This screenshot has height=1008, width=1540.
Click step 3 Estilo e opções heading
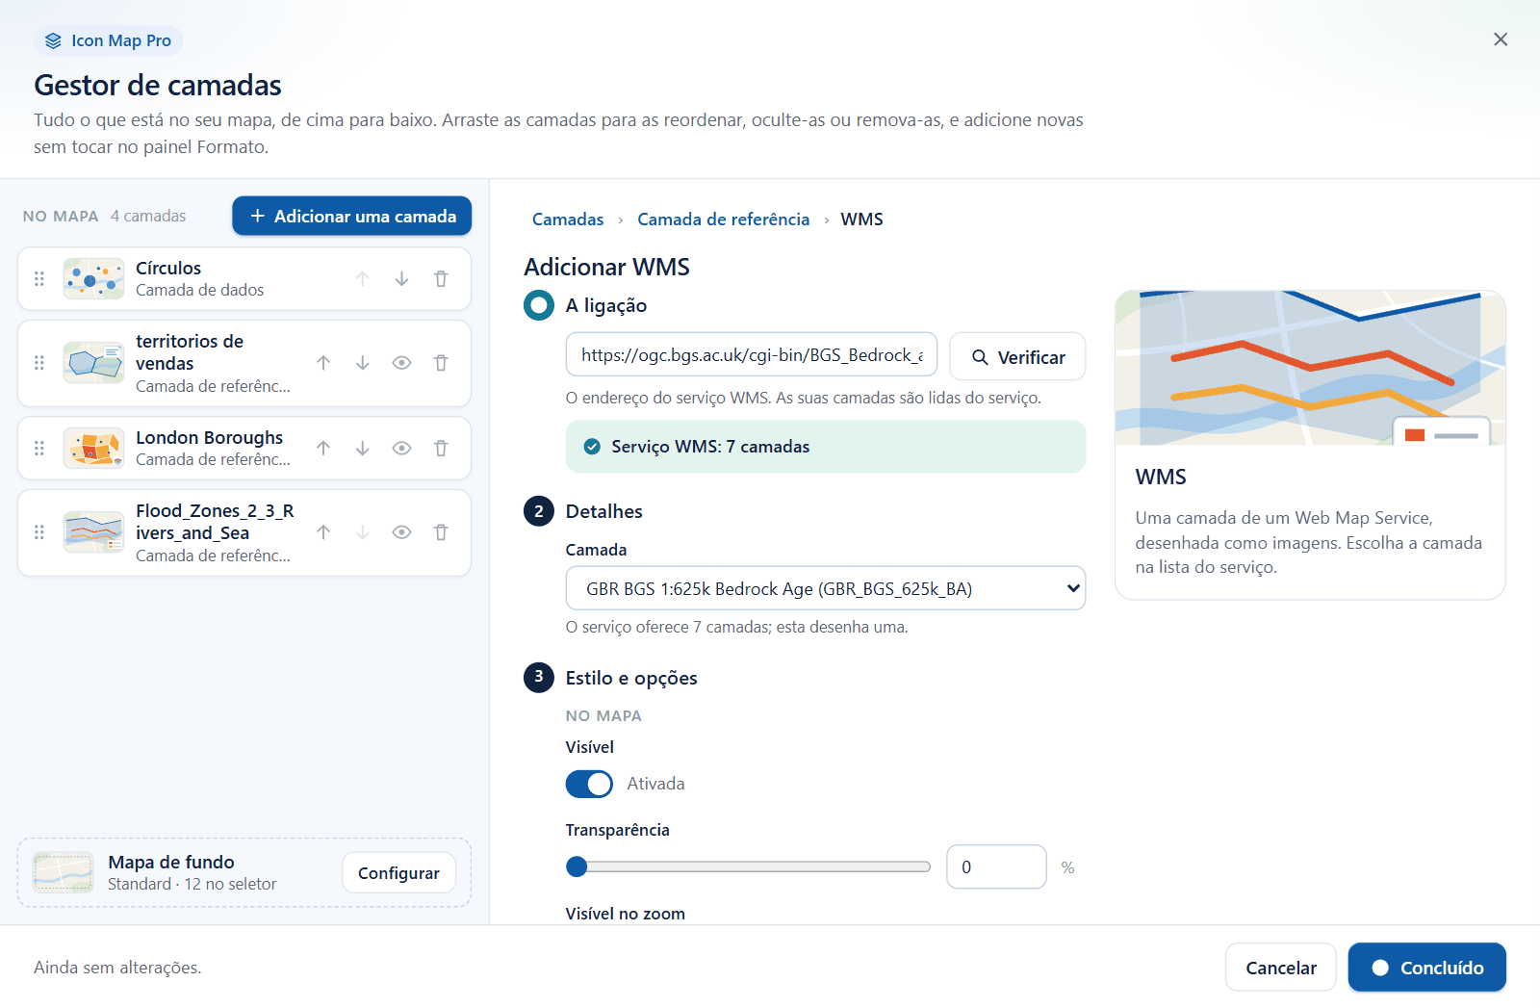tap(631, 678)
